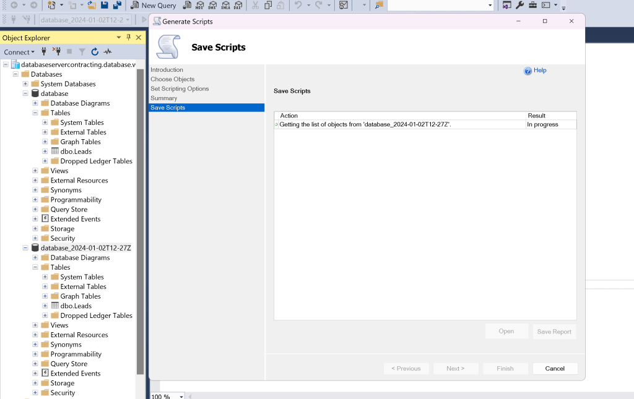Select the database_2024-01-02T12-27Z tree item
The width and height of the screenshot is (634, 399).
click(x=85, y=247)
